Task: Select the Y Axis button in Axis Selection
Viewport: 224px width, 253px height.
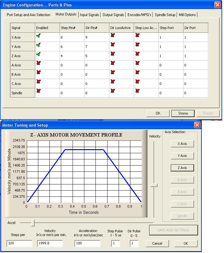Action: [182, 156]
